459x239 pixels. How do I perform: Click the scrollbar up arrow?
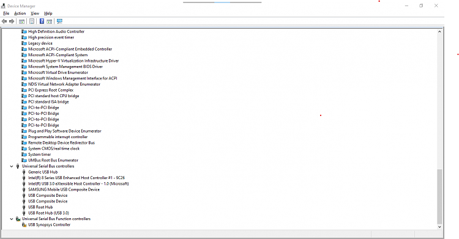click(x=439, y=32)
